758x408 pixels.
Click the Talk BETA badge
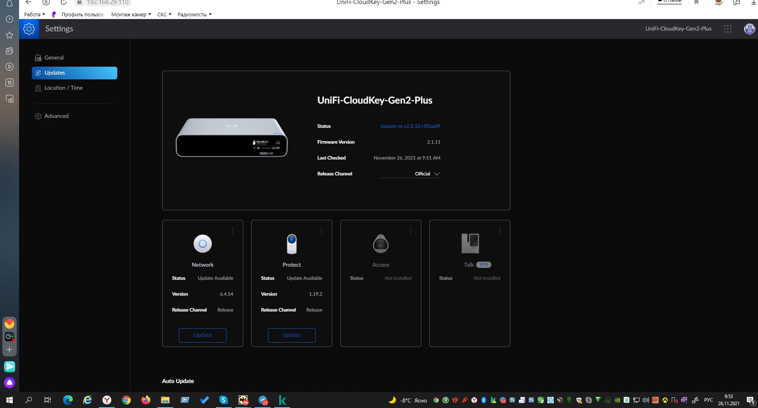[484, 265]
